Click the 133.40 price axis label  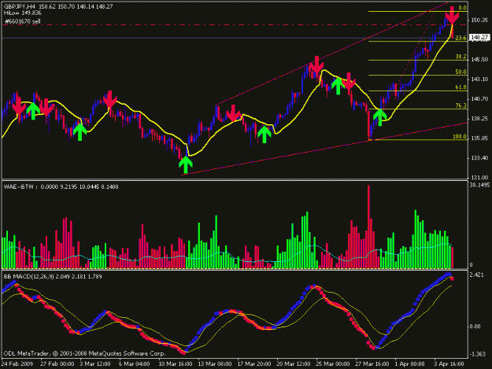pyautogui.click(x=479, y=158)
